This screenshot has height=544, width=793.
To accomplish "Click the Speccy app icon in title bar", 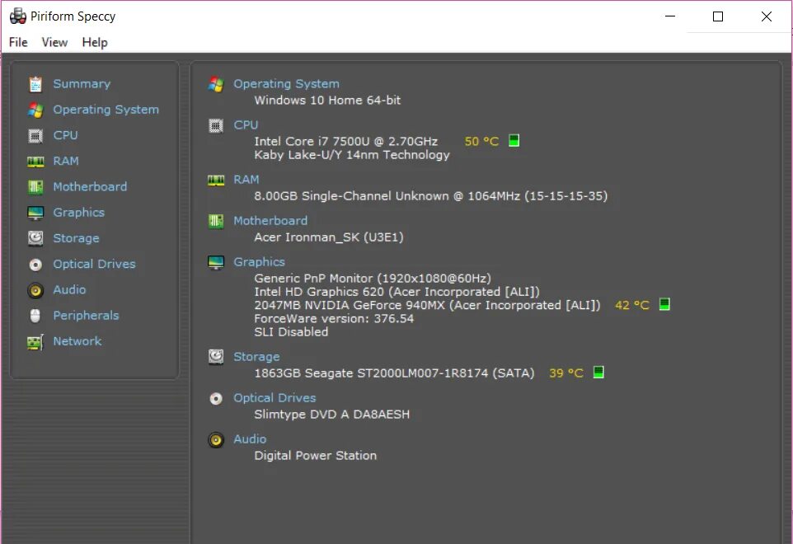I will point(17,16).
